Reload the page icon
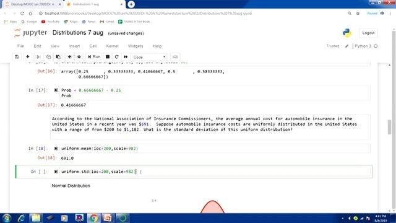Viewport: 396px width, 223px height. click(22, 14)
